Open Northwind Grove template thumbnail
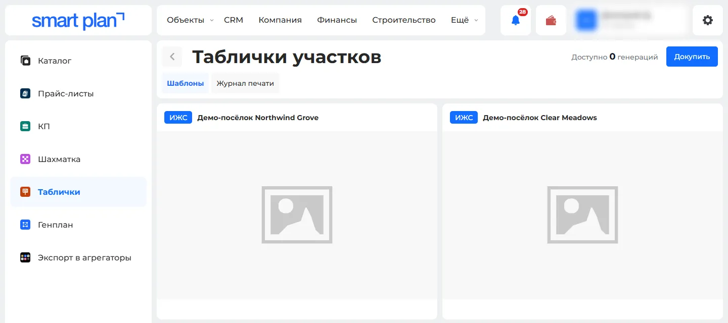 pos(297,215)
